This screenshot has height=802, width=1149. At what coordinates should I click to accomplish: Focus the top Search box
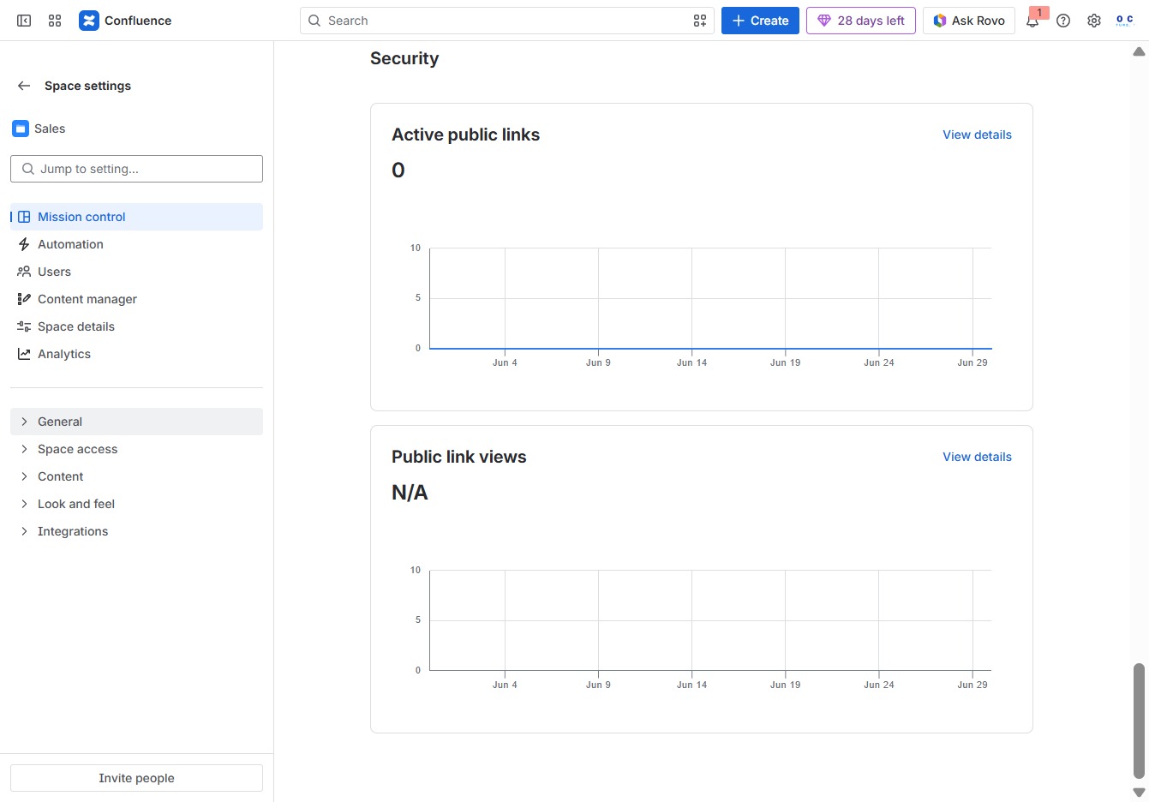[506, 21]
